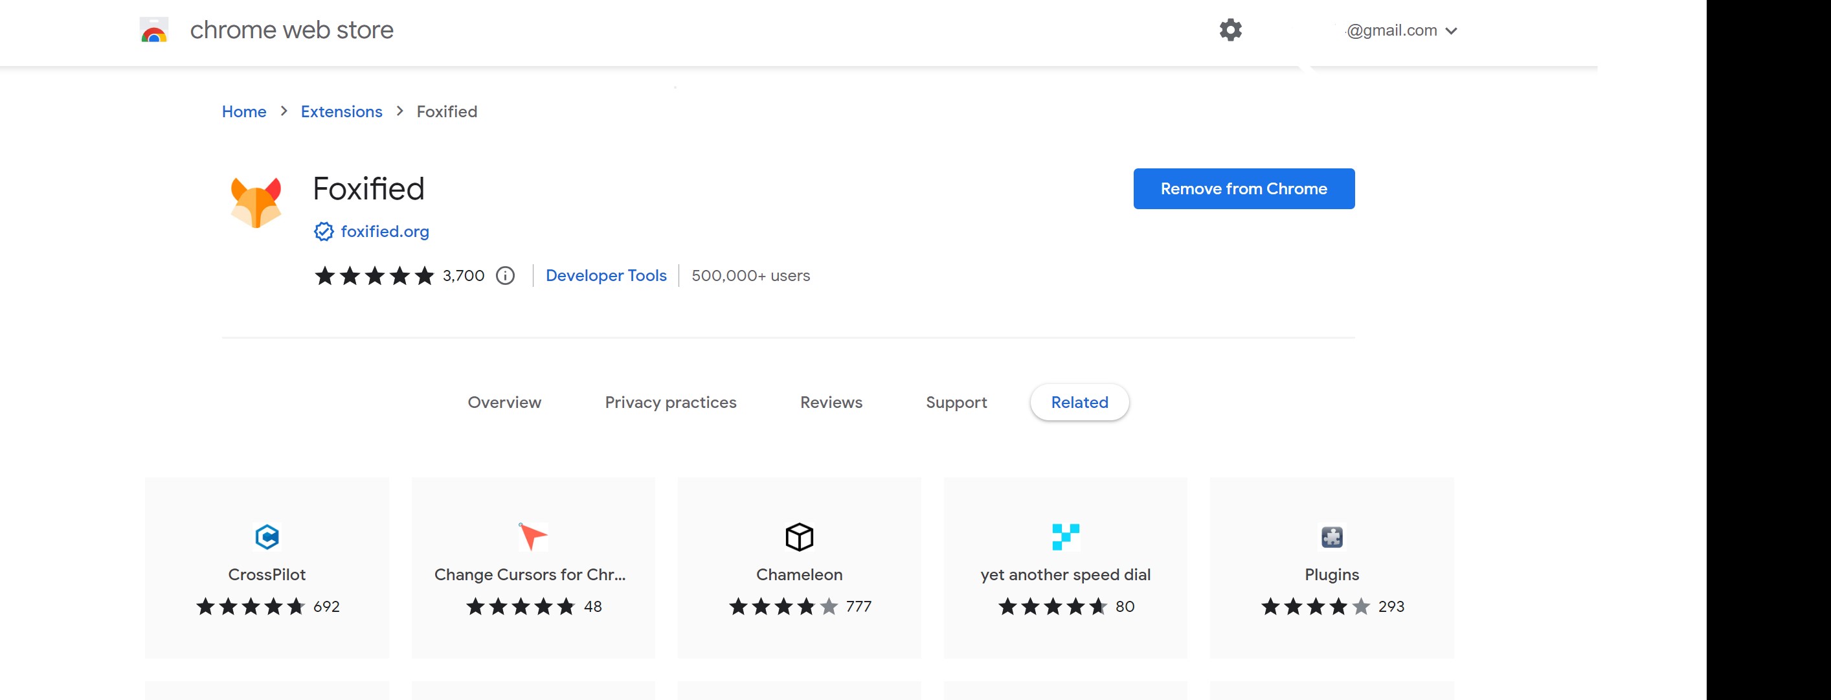Open the settings gear
The width and height of the screenshot is (1831, 700).
click(1230, 30)
